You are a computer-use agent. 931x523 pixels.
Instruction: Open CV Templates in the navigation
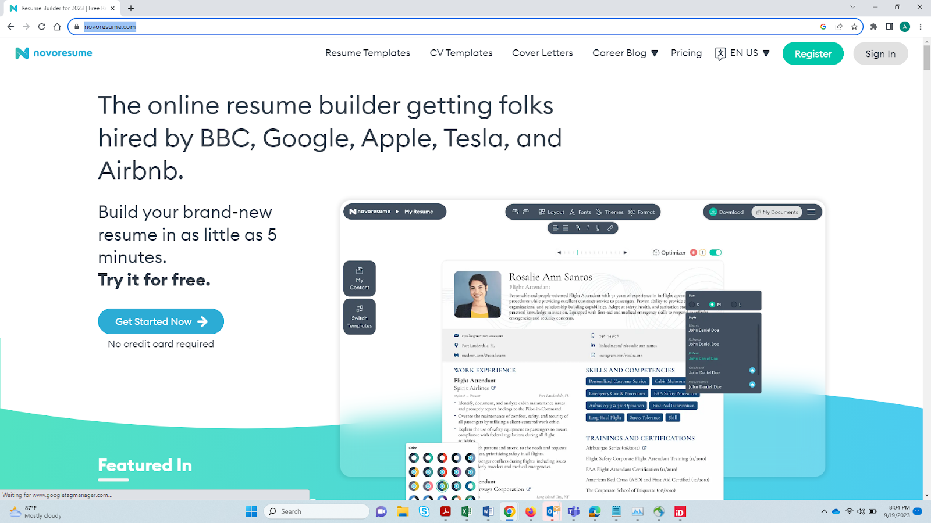point(461,53)
